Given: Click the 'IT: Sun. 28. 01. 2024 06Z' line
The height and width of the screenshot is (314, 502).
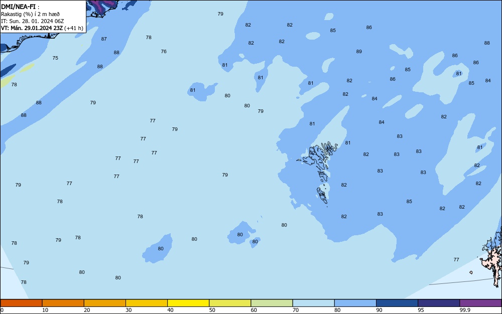Looking at the screenshot, I should [x=32, y=21].
